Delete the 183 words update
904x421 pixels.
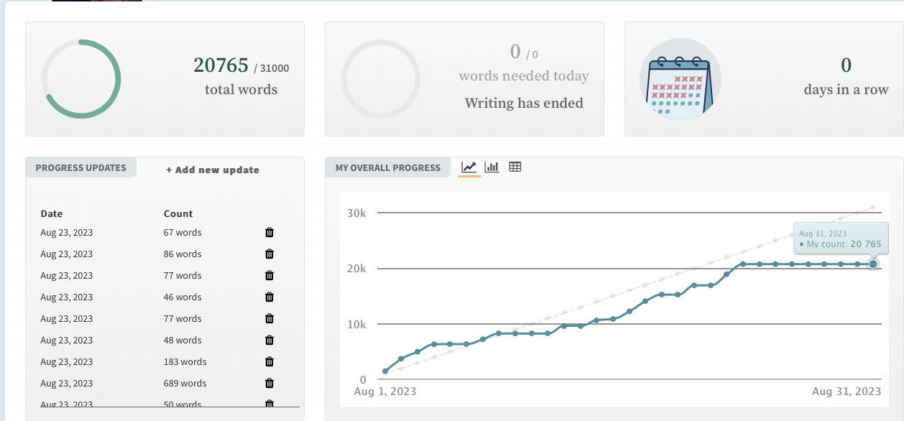(269, 361)
